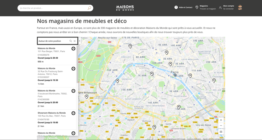Screen dimensions: 262x140
Task: Get directions to Showroom 100 Rue Du Bac
Action: tap(73, 113)
